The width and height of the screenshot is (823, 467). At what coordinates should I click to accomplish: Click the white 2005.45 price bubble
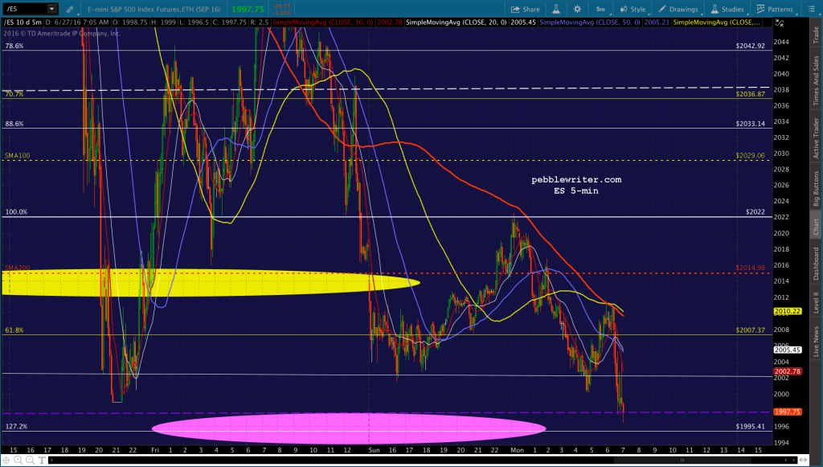[x=788, y=350]
